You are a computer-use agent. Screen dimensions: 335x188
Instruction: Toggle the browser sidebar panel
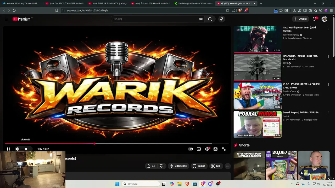click(x=305, y=10)
